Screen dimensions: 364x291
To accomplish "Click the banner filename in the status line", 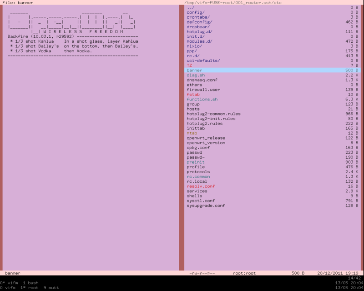I will click(13, 273).
